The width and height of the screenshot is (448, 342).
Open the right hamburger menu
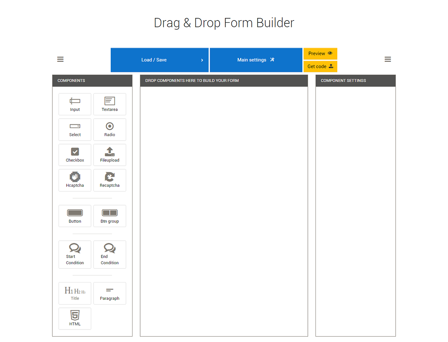388,59
